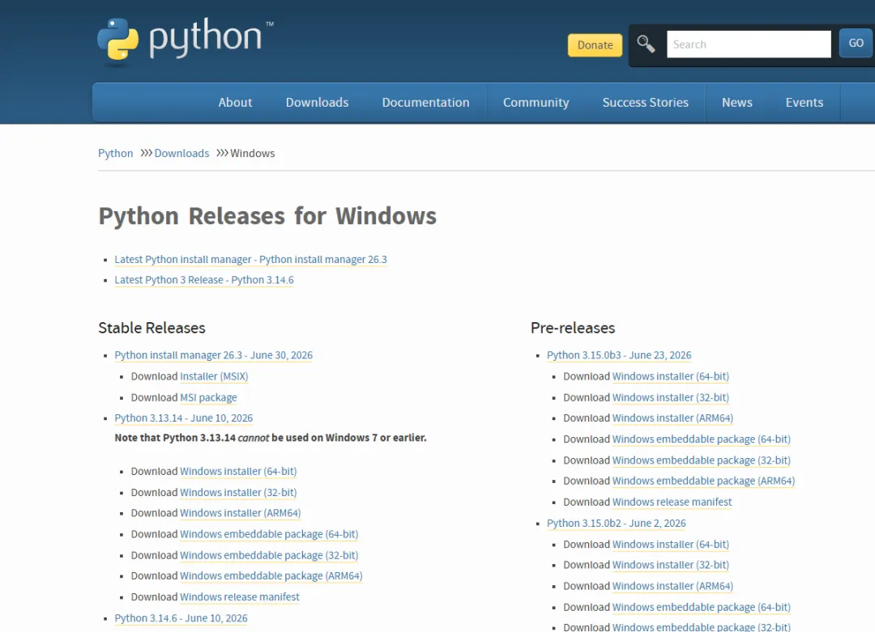Download 3.13.14 Windows embeddable package (64-bit)
Screen dimensions: 875x632
[x=269, y=534]
